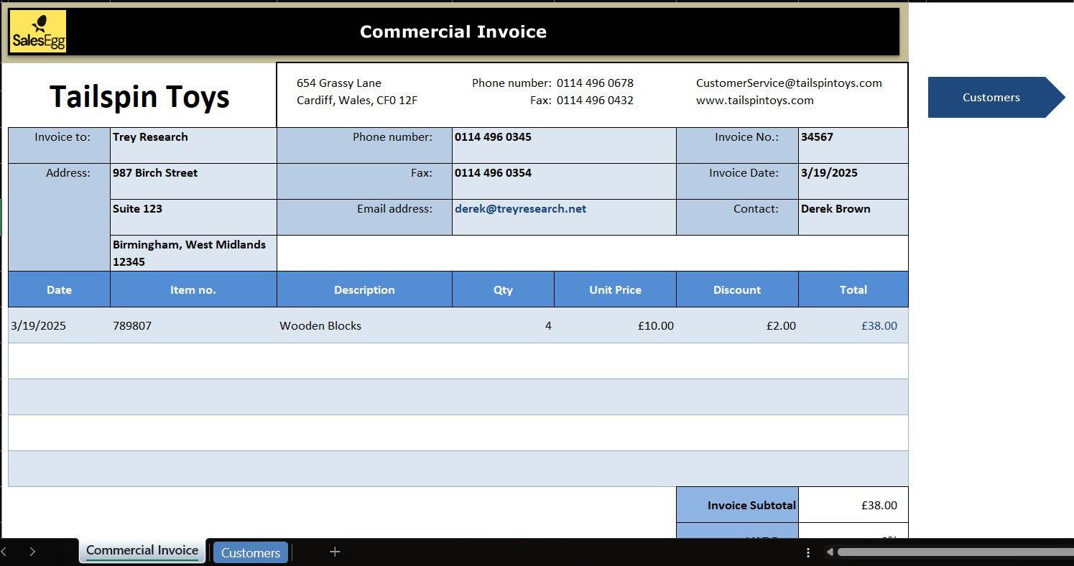Open the derek@treyresearch.net email link

pyautogui.click(x=520, y=209)
